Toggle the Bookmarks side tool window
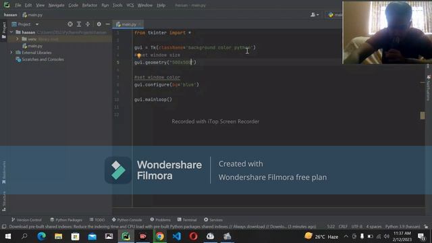 click(x=3, y=173)
